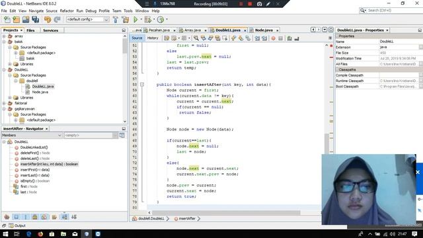Screen dimensions: 423x238
Task: Open File Explorer from the taskbar
Action: 63,234
